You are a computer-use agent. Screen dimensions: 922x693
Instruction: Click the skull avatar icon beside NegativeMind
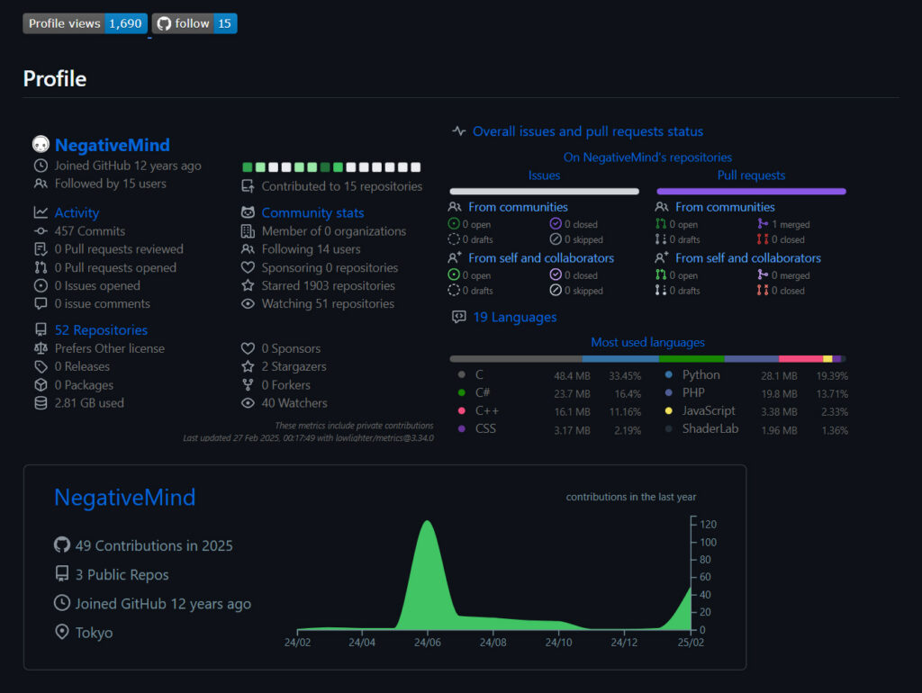[x=41, y=145]
